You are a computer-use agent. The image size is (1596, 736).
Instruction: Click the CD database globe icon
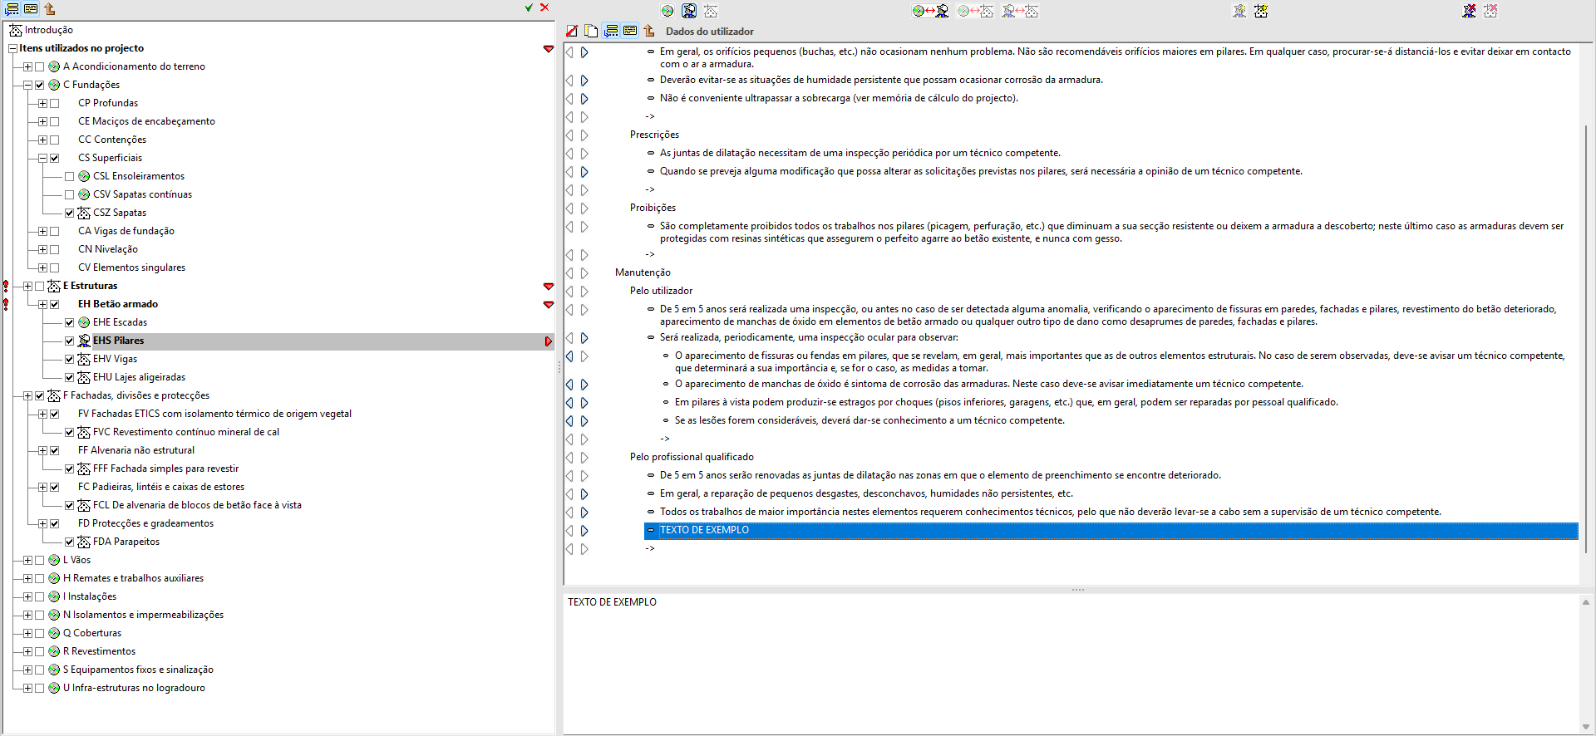[667, 11]
